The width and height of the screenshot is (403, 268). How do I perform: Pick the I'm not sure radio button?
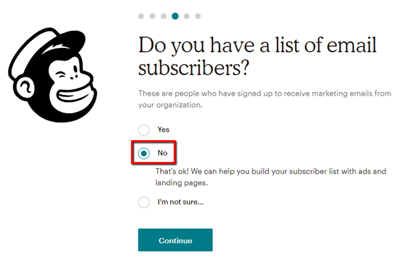tap(144, 203)
